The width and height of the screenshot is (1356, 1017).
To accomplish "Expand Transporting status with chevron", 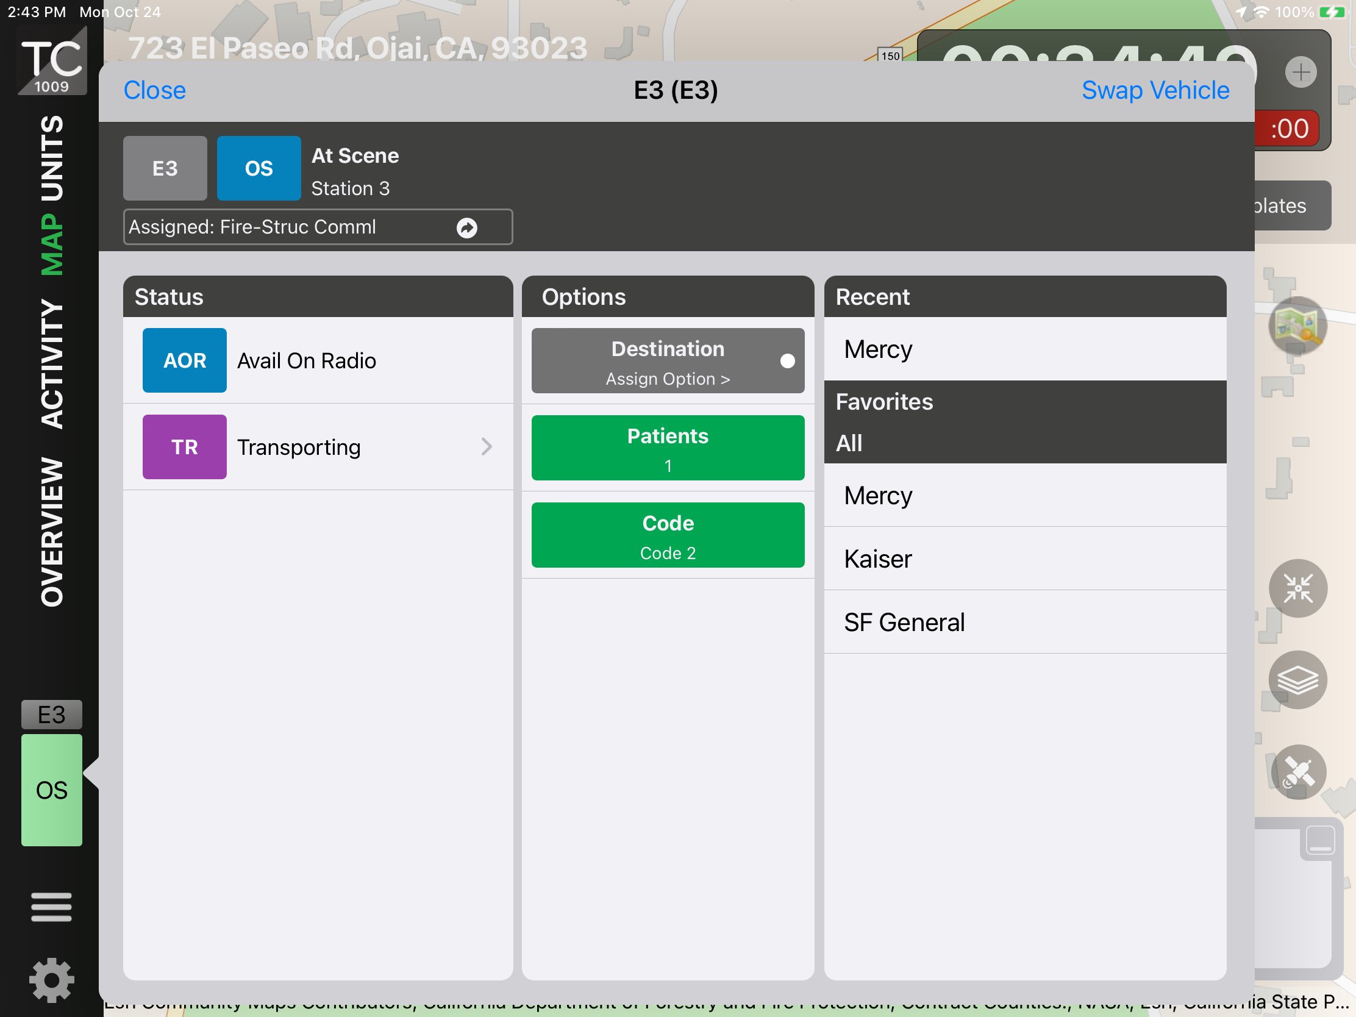I will [x=486, y=447].
